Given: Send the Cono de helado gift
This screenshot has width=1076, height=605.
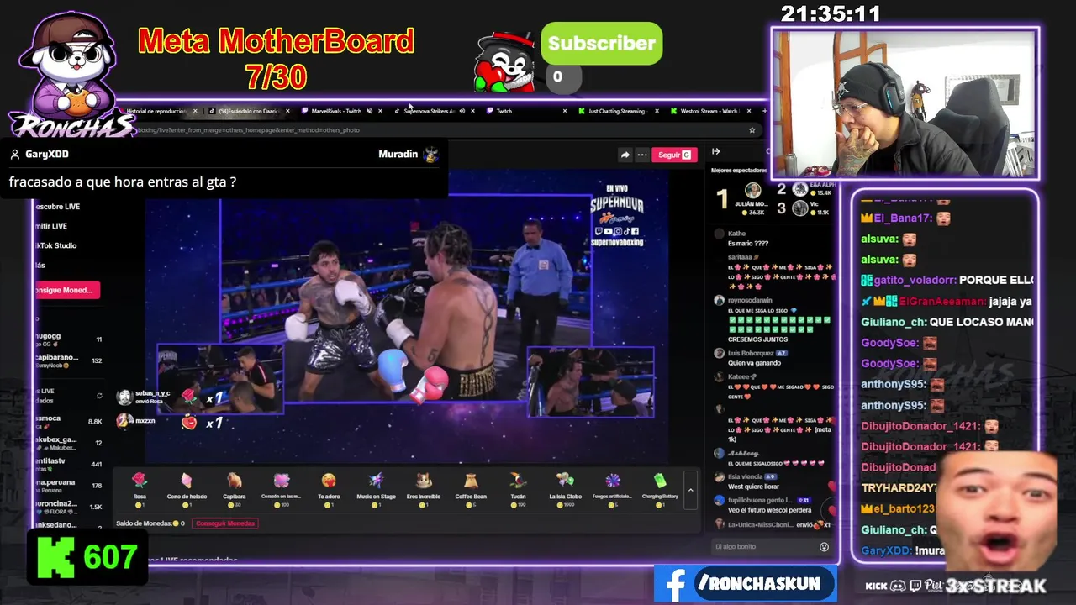Looking at the screenshot, I should point(187,488).
